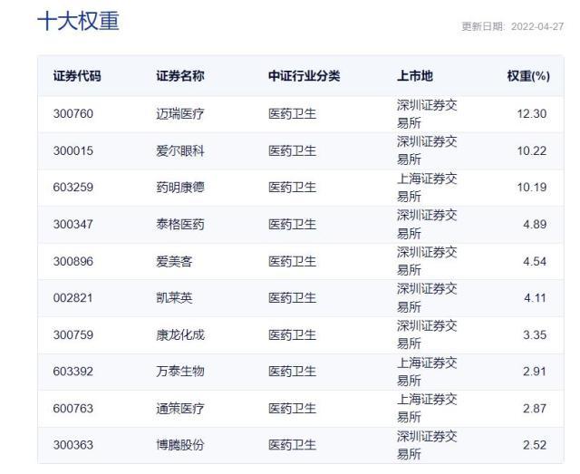Open the 博腾股份 security name
580x474 pixels.
pos(179,446)
